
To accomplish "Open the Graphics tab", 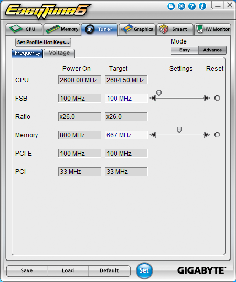I will point(137,29).
